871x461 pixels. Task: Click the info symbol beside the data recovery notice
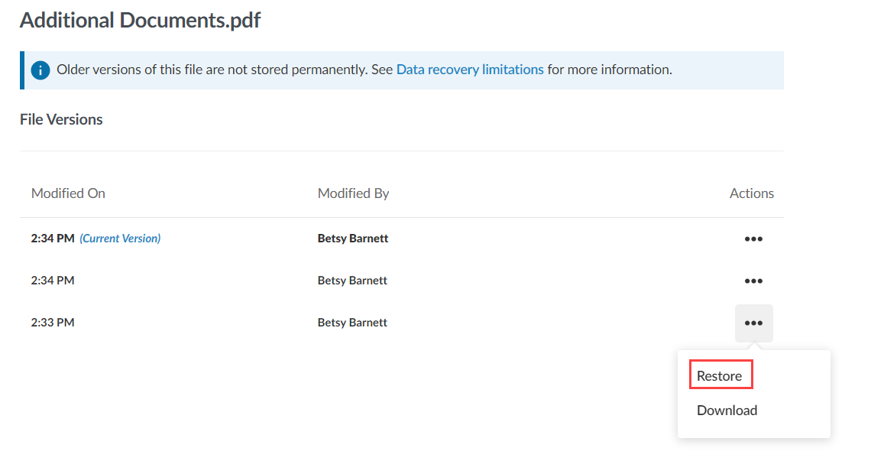(40, 70)
